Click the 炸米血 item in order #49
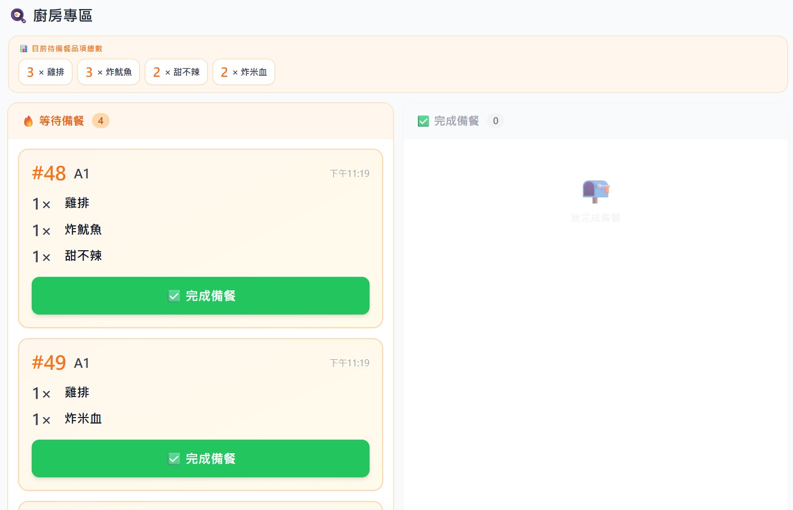793x510 pixels. click(x=83, y=419)
